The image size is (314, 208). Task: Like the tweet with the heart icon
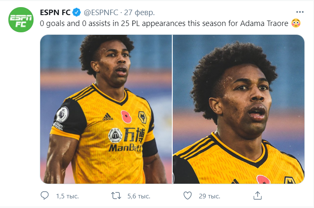point(188,195)
